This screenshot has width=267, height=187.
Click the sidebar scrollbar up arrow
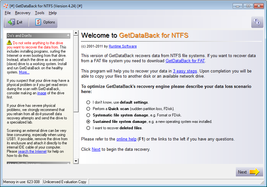click(76, 33)
